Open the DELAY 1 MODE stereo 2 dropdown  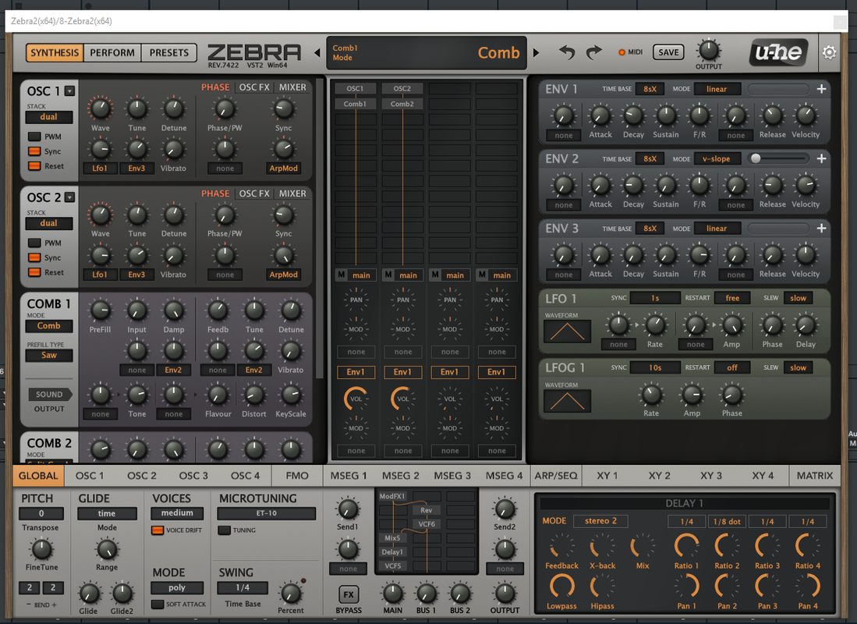[x=600, y=520]
